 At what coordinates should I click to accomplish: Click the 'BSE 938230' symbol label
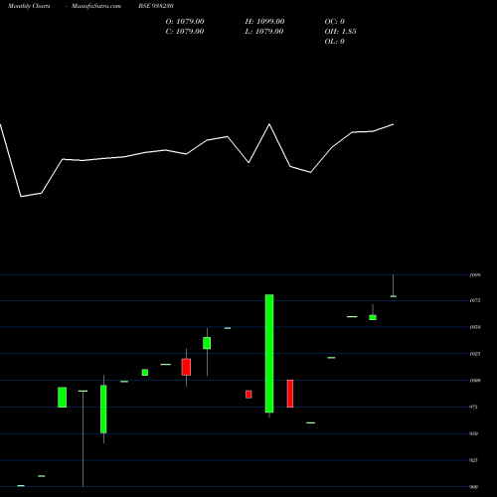point(156,6)
